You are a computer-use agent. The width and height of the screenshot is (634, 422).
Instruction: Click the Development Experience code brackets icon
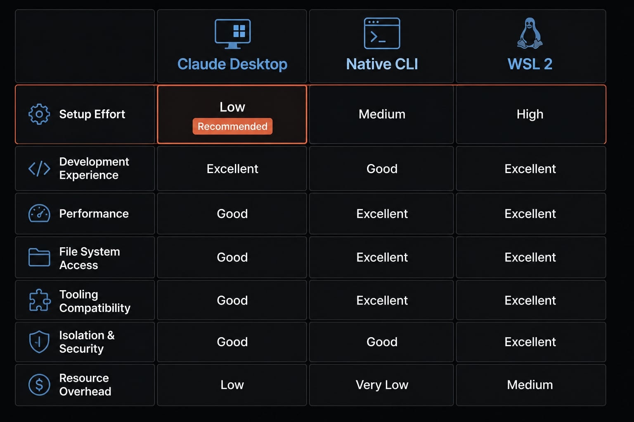point(39,169)
